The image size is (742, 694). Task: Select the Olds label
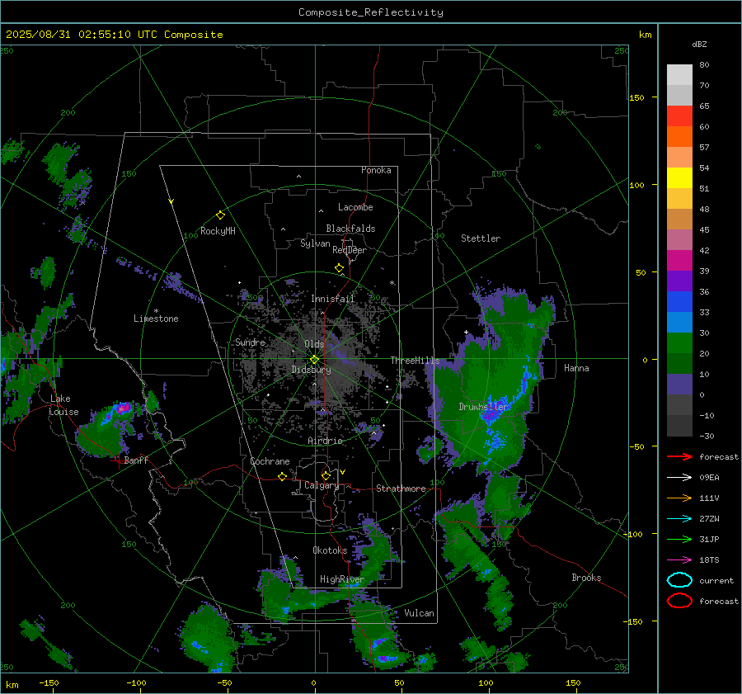[314, 343]
